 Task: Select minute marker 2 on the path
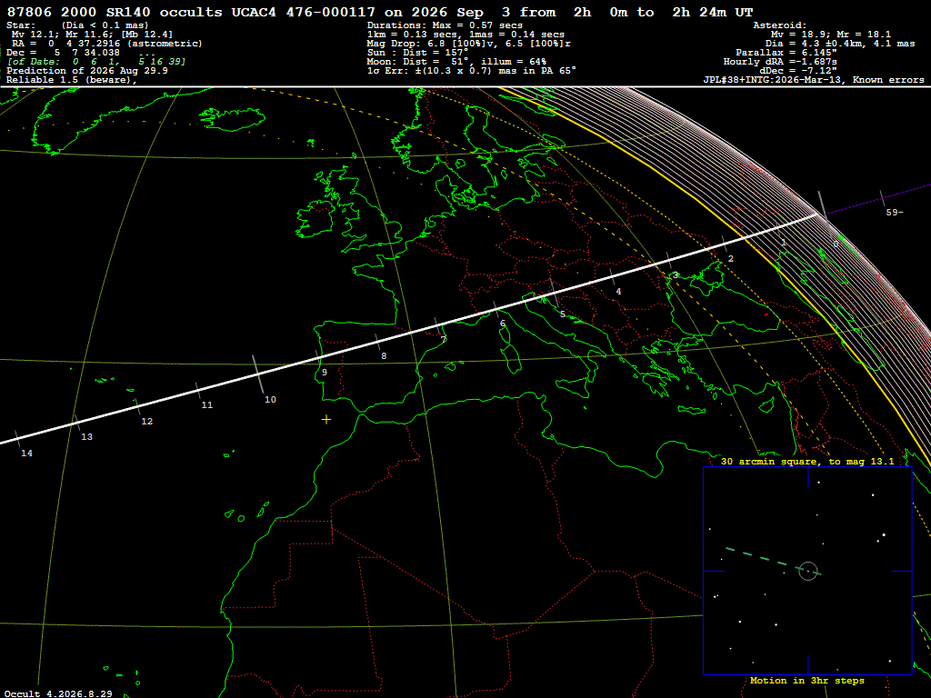point(730,258)
